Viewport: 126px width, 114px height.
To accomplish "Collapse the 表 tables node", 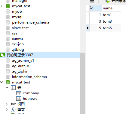I will point(7,88).
